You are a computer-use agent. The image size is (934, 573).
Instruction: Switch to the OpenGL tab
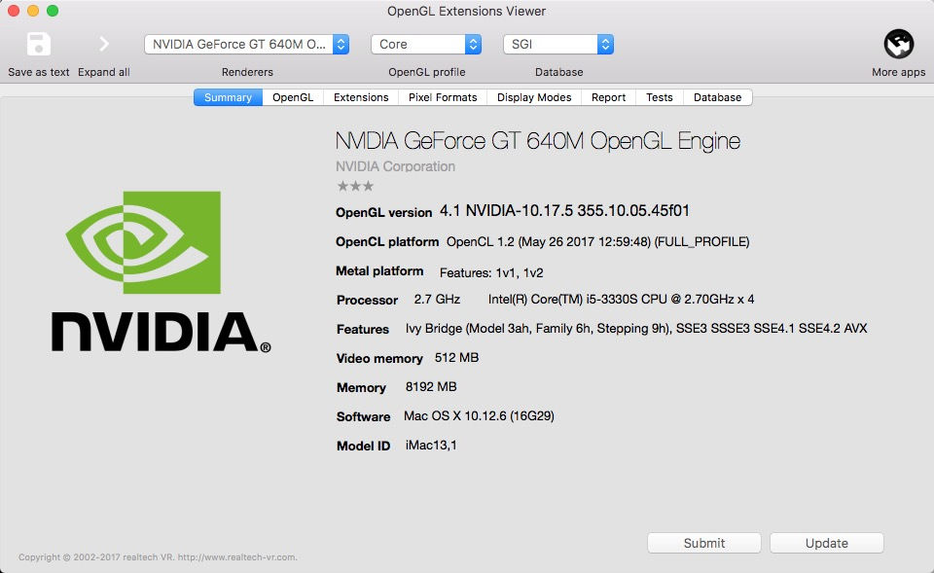point(293,97)
